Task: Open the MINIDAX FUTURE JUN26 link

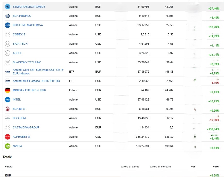Action: (x=29, y=90)
